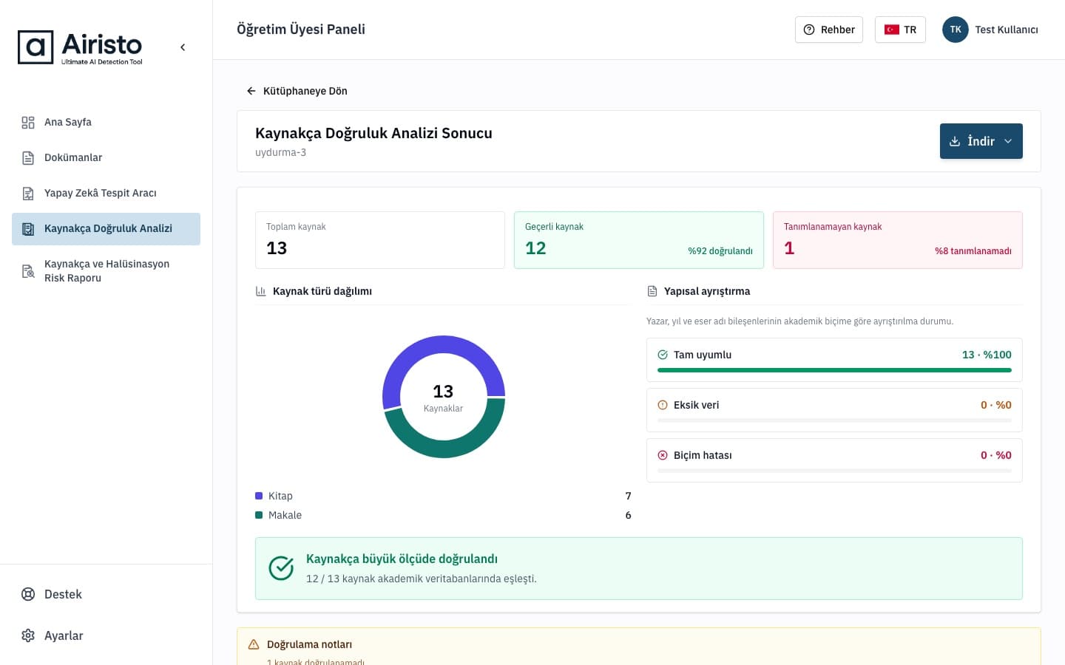Open the Rehber guide button
The height and width of the screenshot is (665, 1065).
click(828, 30)
